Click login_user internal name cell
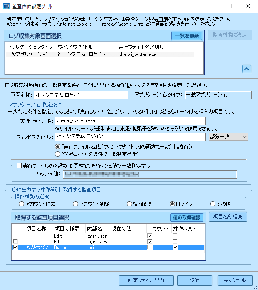 pyautogui.click(x=97, y=236)
